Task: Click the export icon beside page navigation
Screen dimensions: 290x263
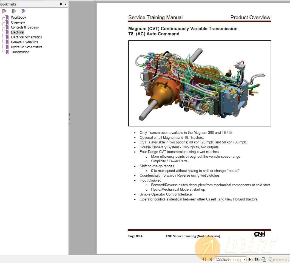Action: coord(264,259)
